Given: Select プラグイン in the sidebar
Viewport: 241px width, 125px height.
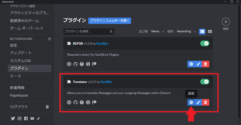Looking at the screenshot, I should (29, 68).
